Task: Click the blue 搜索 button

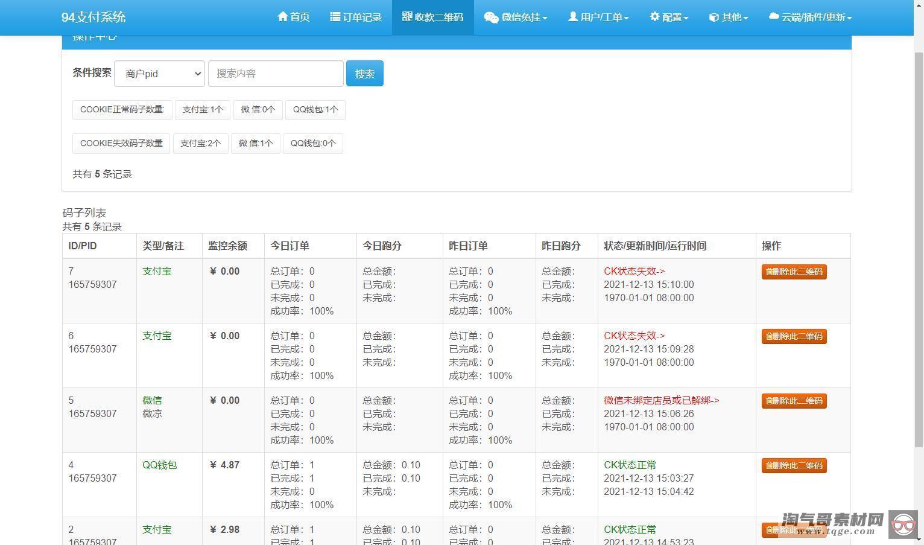Action: (x=365, y=74)
